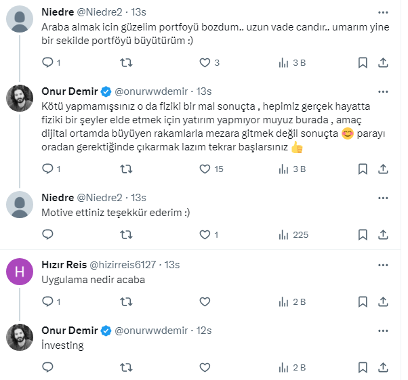The image size is (408, 380).
Task: Share Onur Demir's long reply
Action: [383, 169]
